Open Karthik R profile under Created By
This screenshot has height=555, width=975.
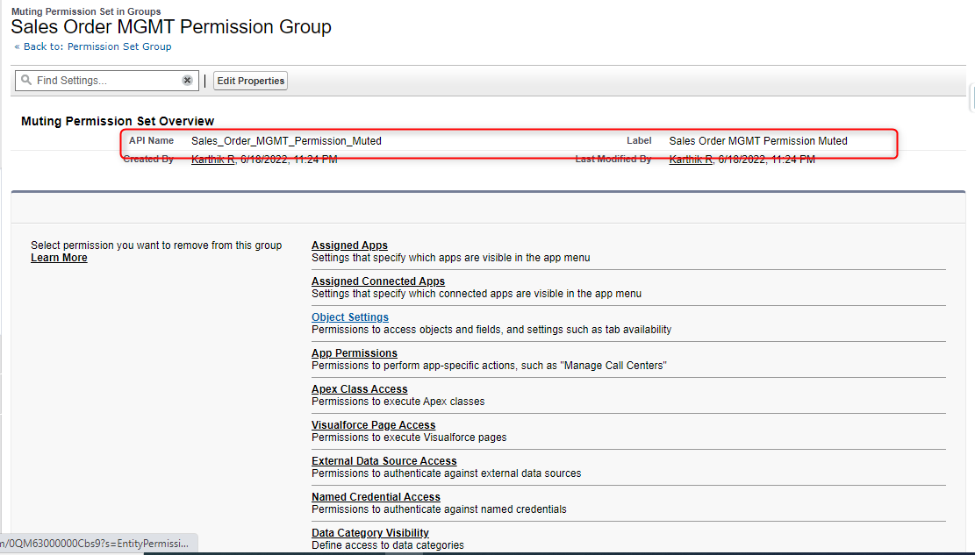tap(211, 159)
